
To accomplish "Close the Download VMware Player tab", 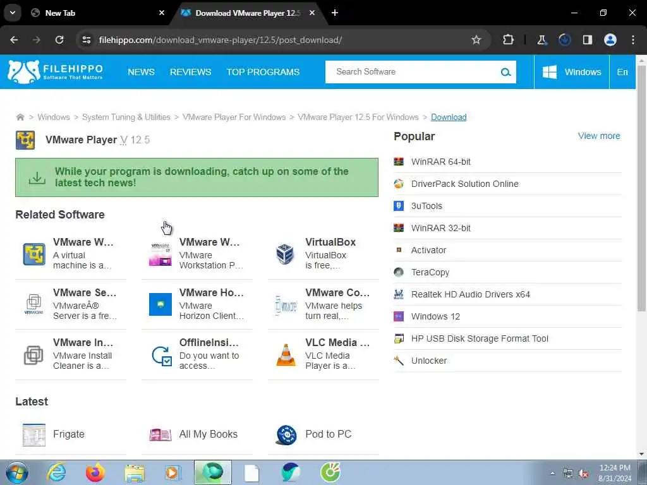I will point(312,13).
